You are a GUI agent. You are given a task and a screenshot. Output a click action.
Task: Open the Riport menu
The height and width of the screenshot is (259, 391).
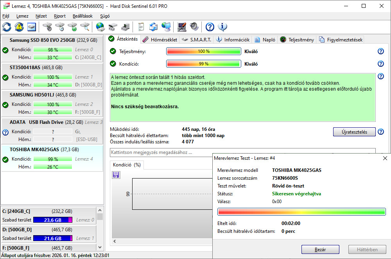coord(59,16)
